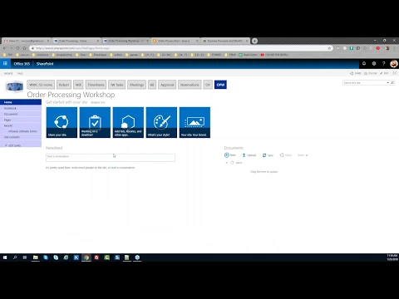This screenshot has height=299, width=399.
Task: Click the Upload document button
Action: click(249, 155)
